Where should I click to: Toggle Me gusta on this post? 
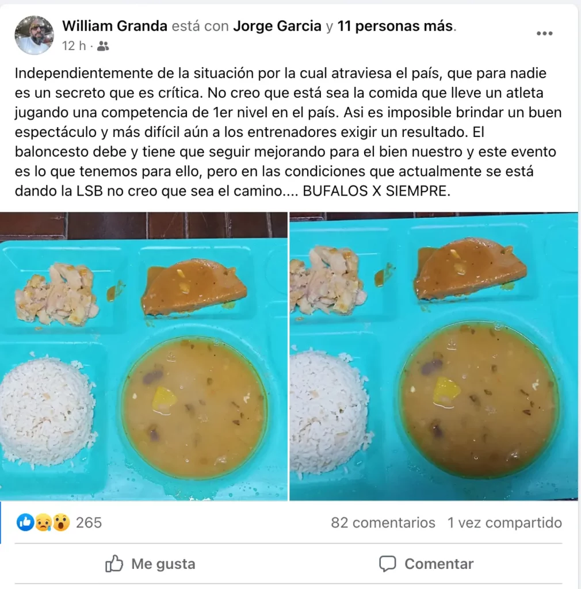pyautogui.click(x=150, y=564)
